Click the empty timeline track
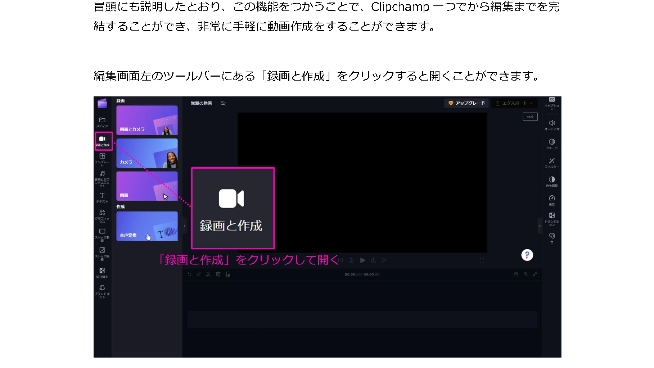Viewport: 654px width, 368px height. coord(362,319)
